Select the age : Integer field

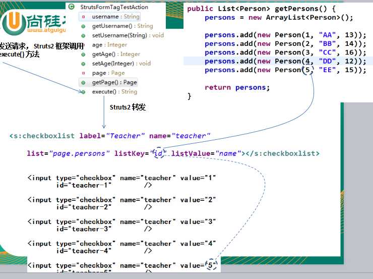[109, 45]
